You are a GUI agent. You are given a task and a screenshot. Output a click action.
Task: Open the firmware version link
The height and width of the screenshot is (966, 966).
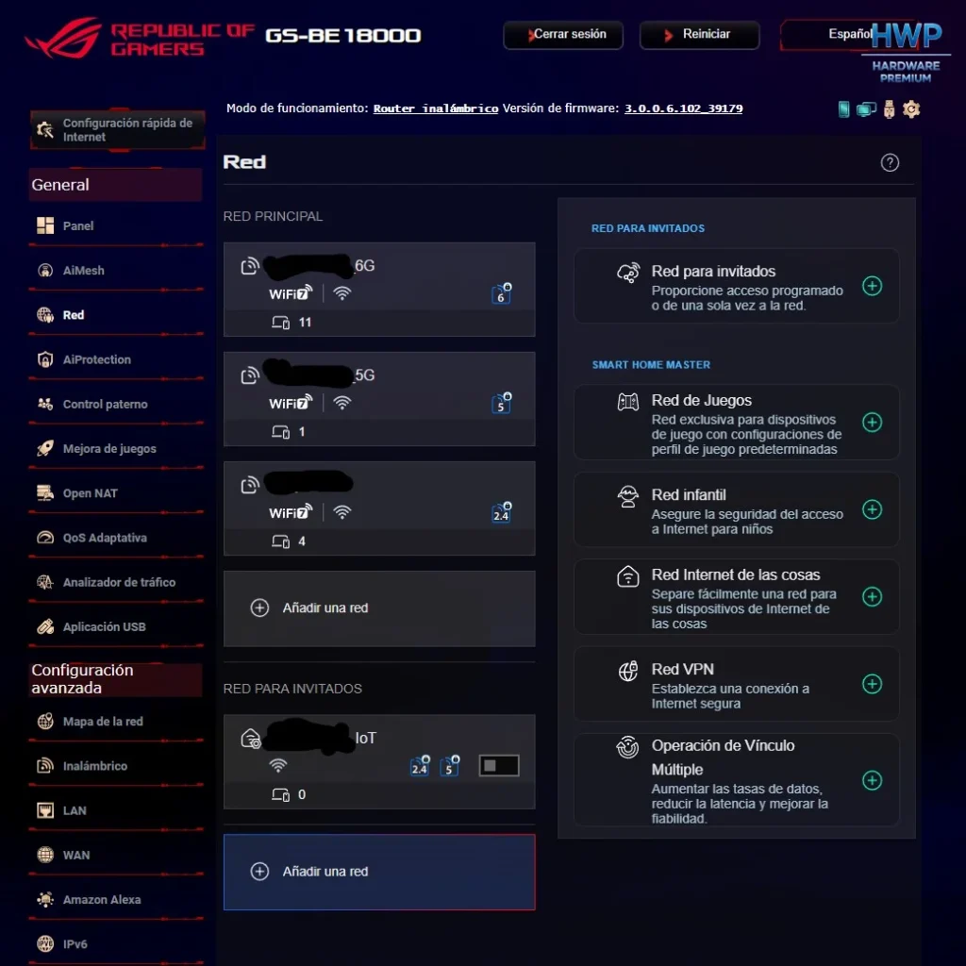click(683, 108)
